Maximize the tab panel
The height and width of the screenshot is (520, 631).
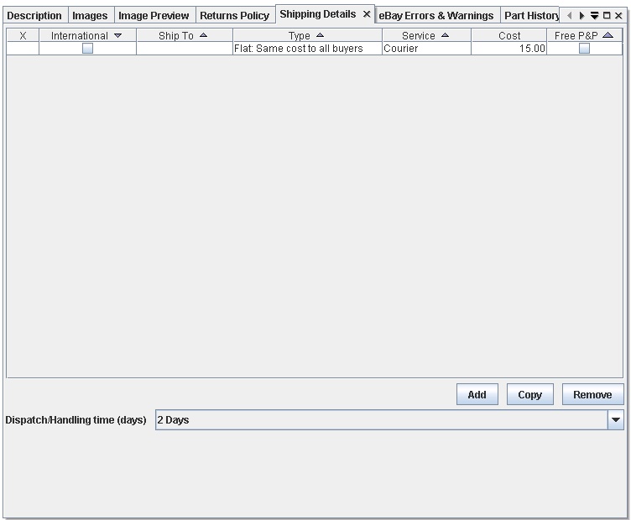click(607, 16)
